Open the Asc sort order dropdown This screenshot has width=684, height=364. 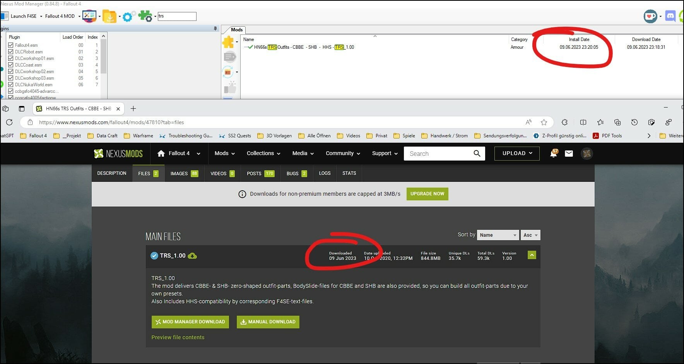pos(530,235)
